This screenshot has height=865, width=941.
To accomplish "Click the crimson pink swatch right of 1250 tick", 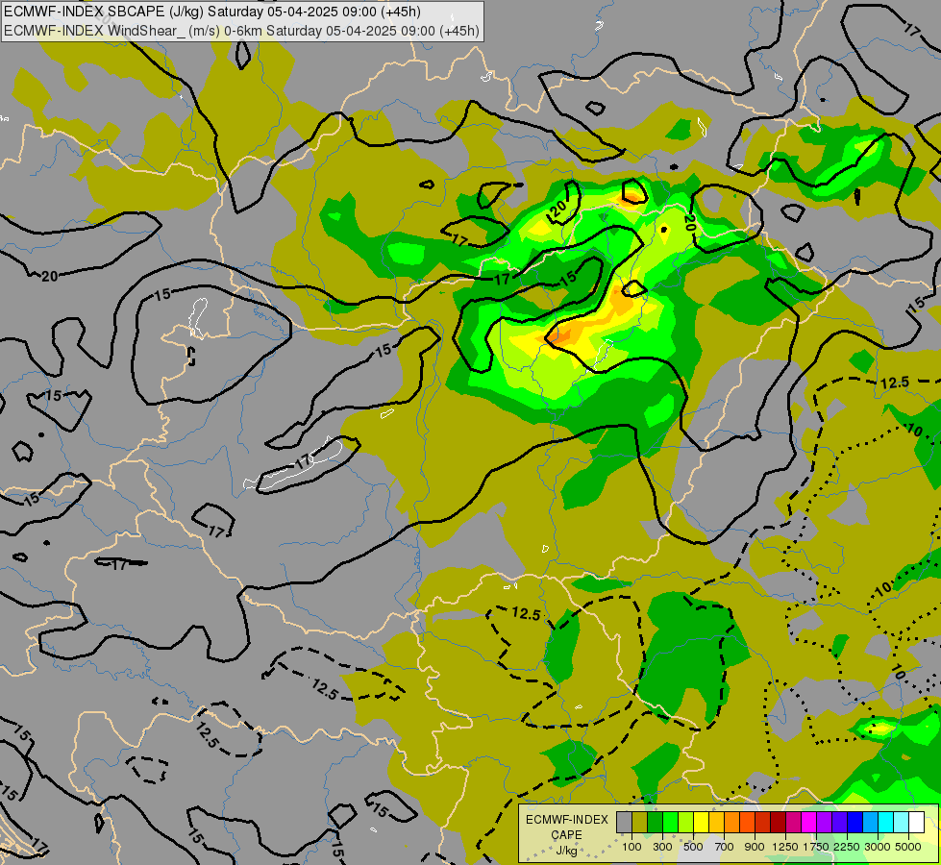I will point(793,822).
